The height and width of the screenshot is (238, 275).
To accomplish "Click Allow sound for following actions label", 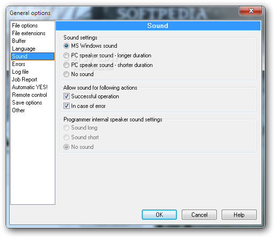I will (100, 88).
